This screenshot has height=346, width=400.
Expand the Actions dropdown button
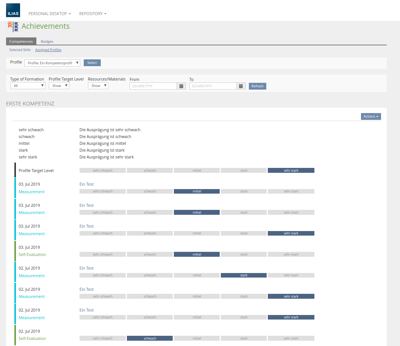point(371,116)
